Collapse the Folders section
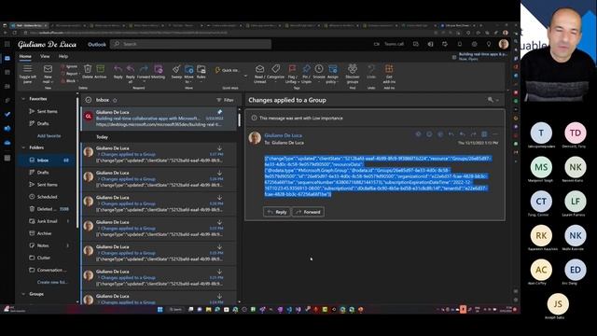The image size is (597, 336). click(x=23, y=147)
